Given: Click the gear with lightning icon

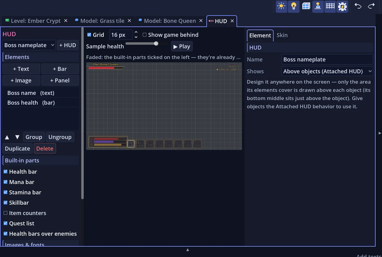Looking at the screenshot, I should coord(342,6).
